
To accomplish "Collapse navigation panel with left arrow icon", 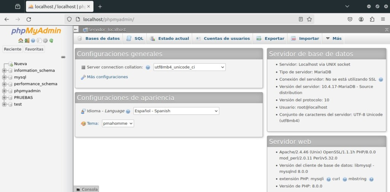I will coord(76,29).
